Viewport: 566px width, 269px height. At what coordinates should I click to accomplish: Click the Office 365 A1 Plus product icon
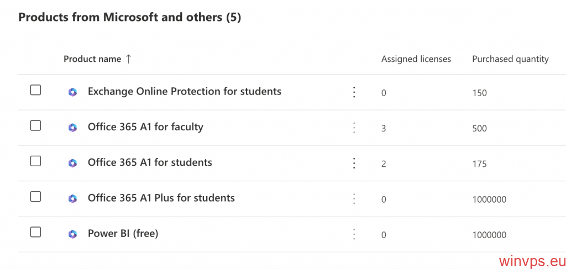72,199
